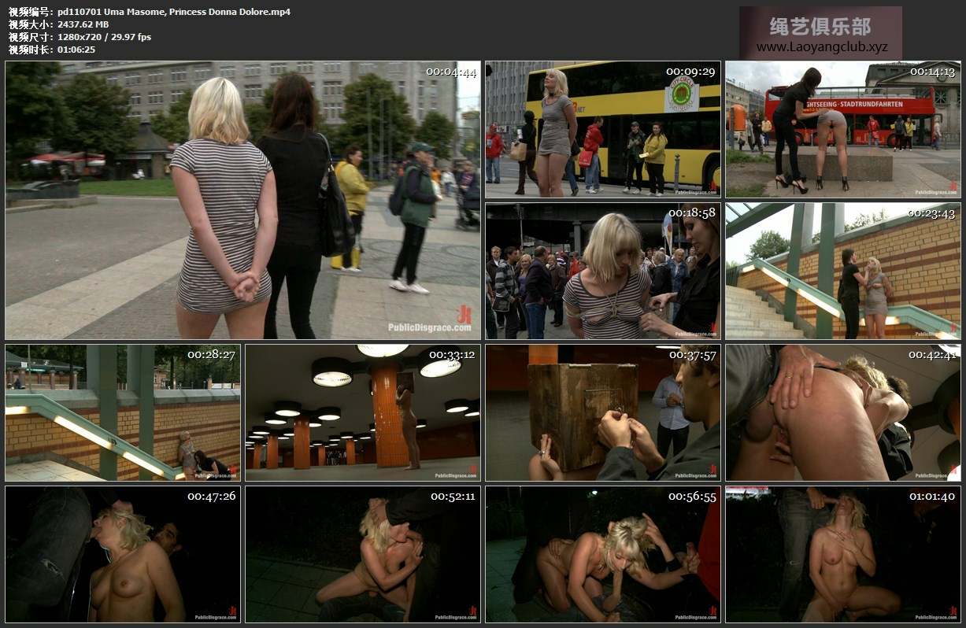Click the 视频时长 01:06:25 duration line
966x628 pixels.
tap(52, 50)
